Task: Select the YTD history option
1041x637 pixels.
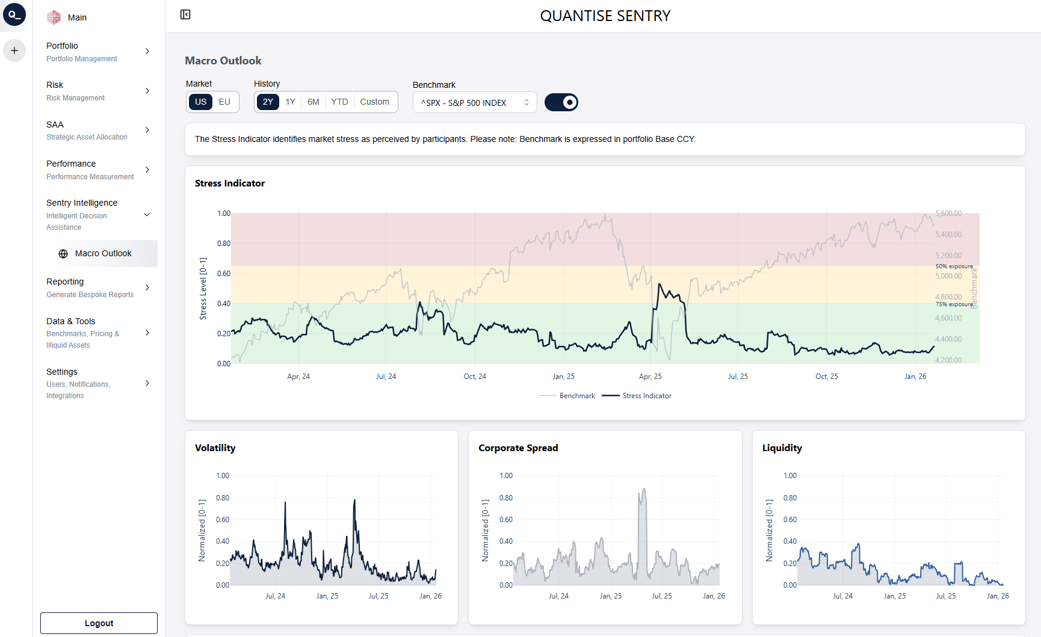Action: tap(339, 102)
